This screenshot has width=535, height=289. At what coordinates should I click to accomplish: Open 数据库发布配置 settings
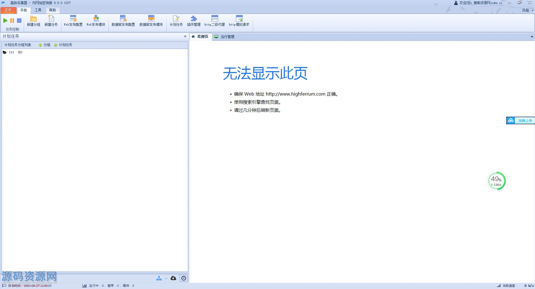click(123, 21)
